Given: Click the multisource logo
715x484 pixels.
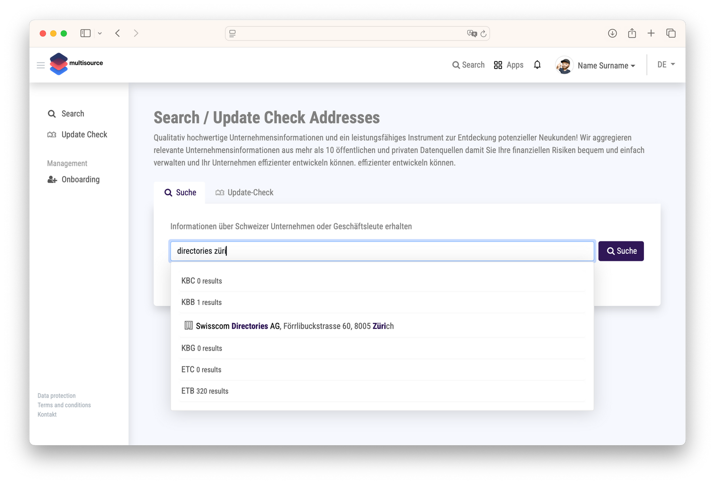Looking at the screenshot, I should (x=76, y=64).
